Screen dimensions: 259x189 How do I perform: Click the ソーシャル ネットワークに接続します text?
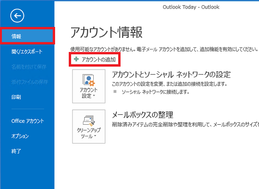point(155,92)
